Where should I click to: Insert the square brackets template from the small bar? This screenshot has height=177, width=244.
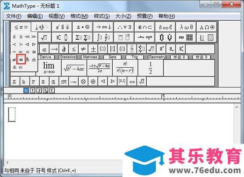112,49
